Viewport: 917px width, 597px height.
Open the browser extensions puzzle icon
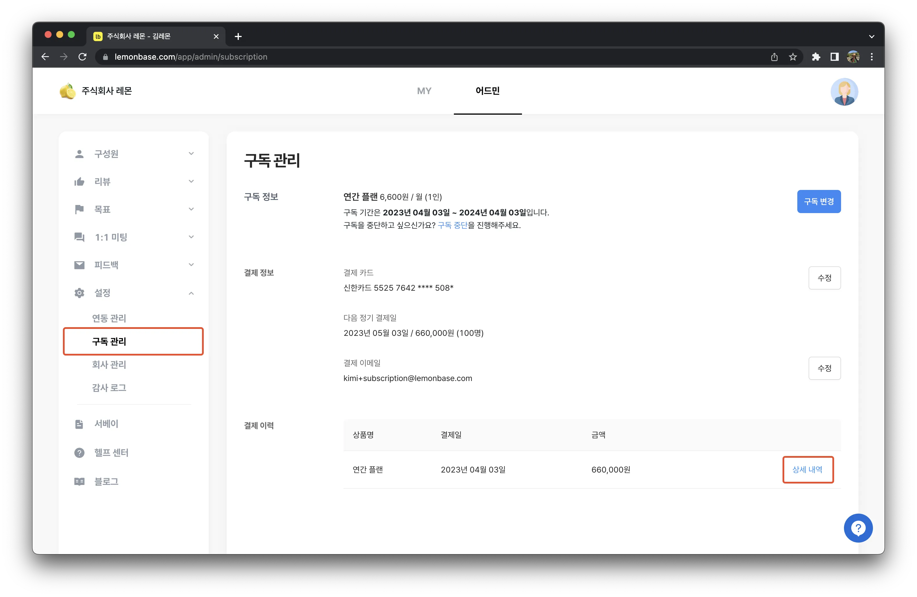click(816, 57)
